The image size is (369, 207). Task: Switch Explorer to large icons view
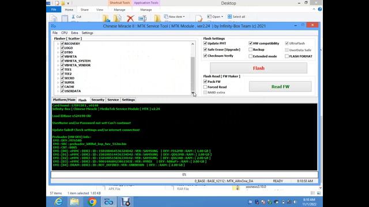(319, 193)
